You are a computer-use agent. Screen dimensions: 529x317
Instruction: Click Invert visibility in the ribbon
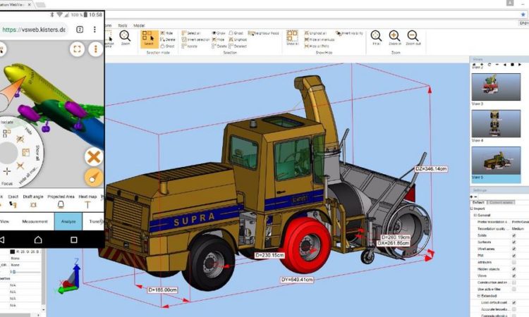350,33
